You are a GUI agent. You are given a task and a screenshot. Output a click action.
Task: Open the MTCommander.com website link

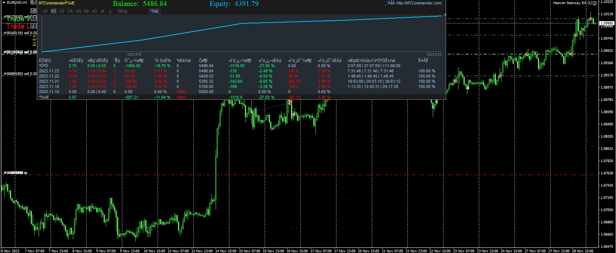[x=419, y=3]
